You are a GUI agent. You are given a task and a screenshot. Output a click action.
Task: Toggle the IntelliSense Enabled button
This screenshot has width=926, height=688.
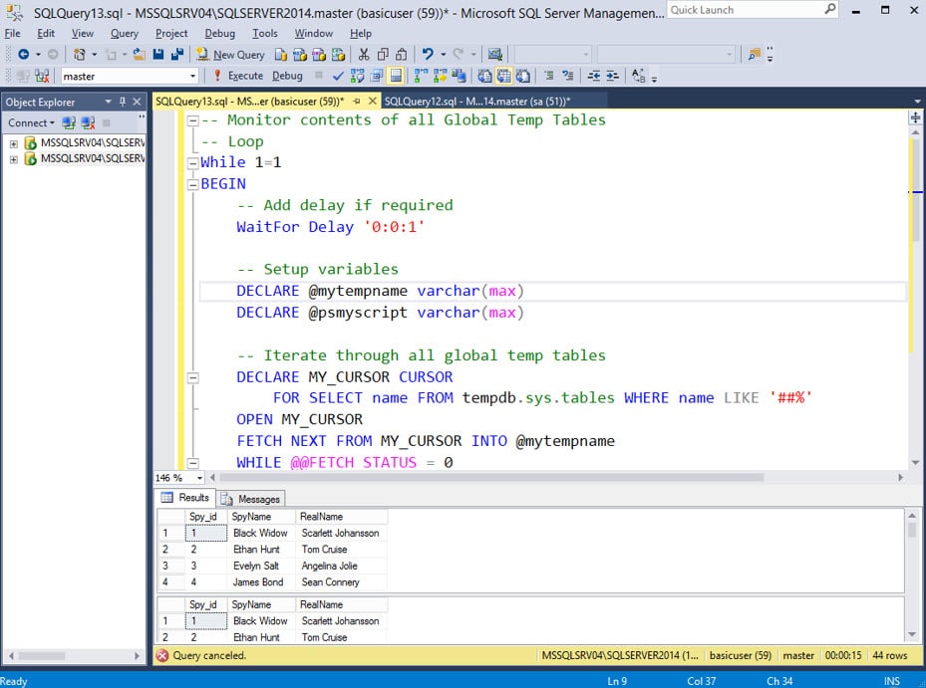[x=396, y=76]
